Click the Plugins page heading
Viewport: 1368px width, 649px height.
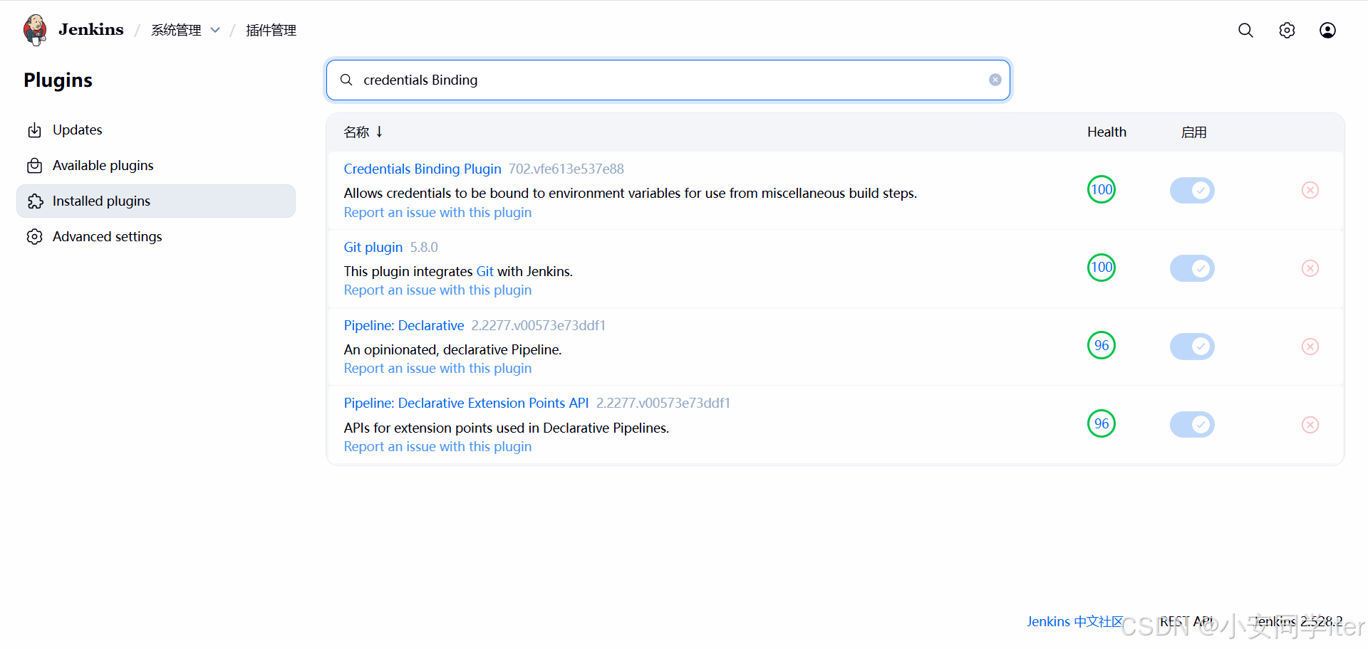click(x=58, y=80)
